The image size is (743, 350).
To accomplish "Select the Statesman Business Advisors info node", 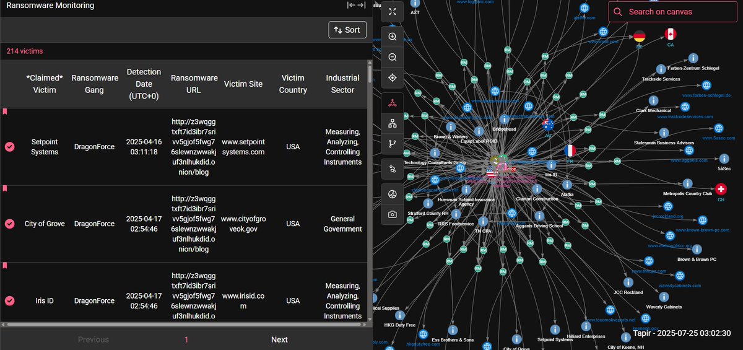I will (x=663, y=133).
